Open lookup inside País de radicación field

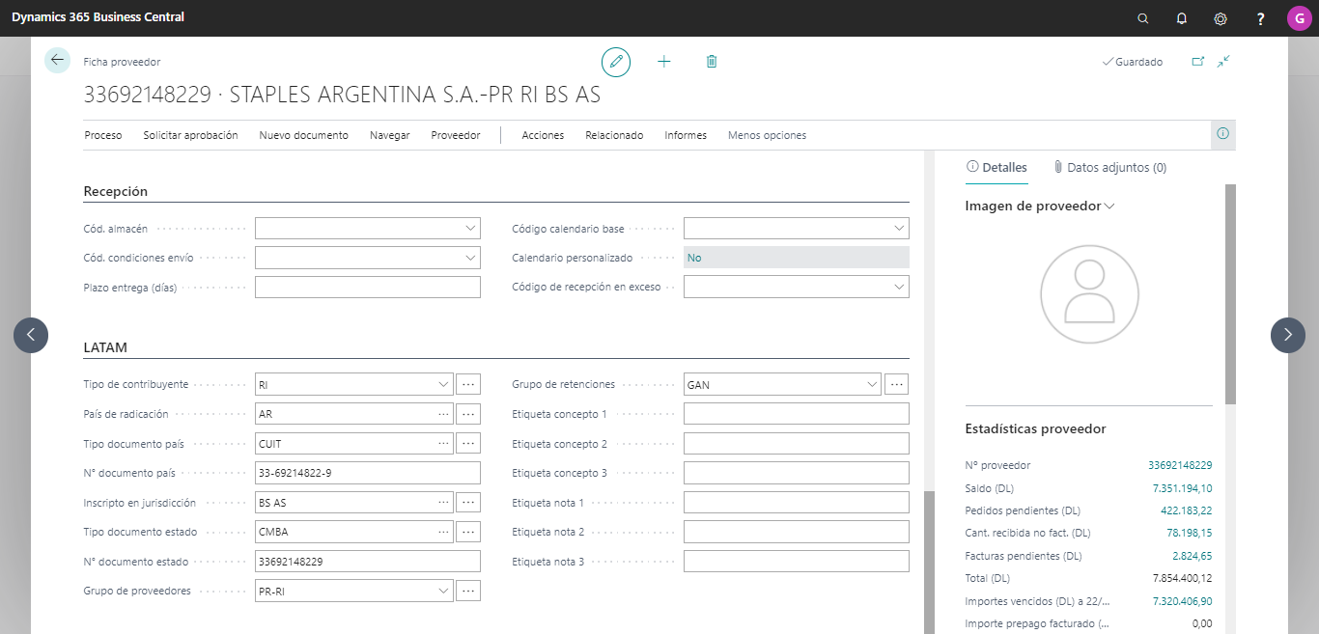point(444,414)
